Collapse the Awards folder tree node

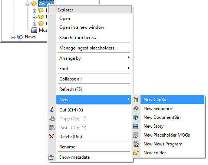[27, 4]
